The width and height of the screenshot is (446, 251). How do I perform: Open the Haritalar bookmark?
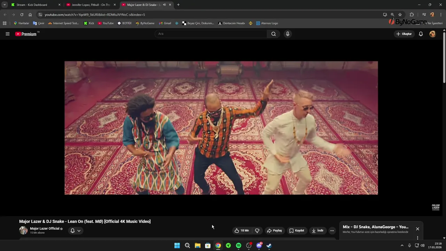click(21, 23)
